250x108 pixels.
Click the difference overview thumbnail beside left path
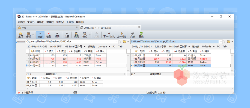(21, 42)
